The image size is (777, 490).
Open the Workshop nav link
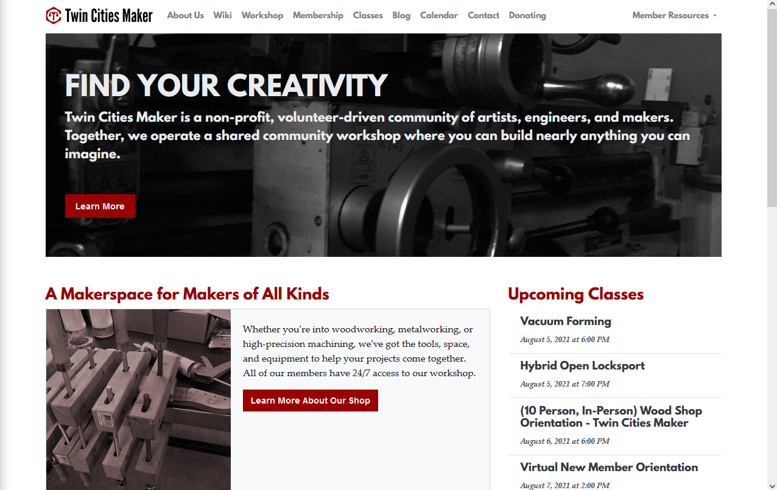(x=262, y=15)
